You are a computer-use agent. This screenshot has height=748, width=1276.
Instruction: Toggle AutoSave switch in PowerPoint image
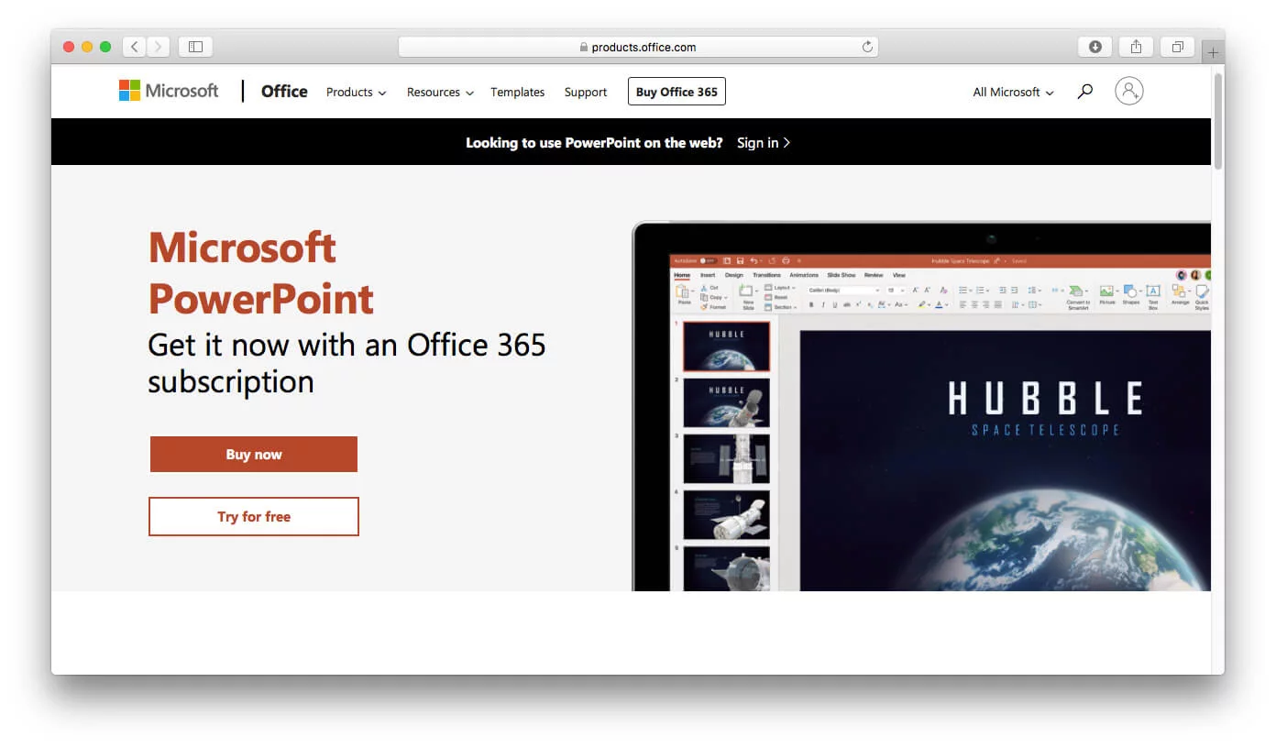pyautogui.click(x=709, y=260)
